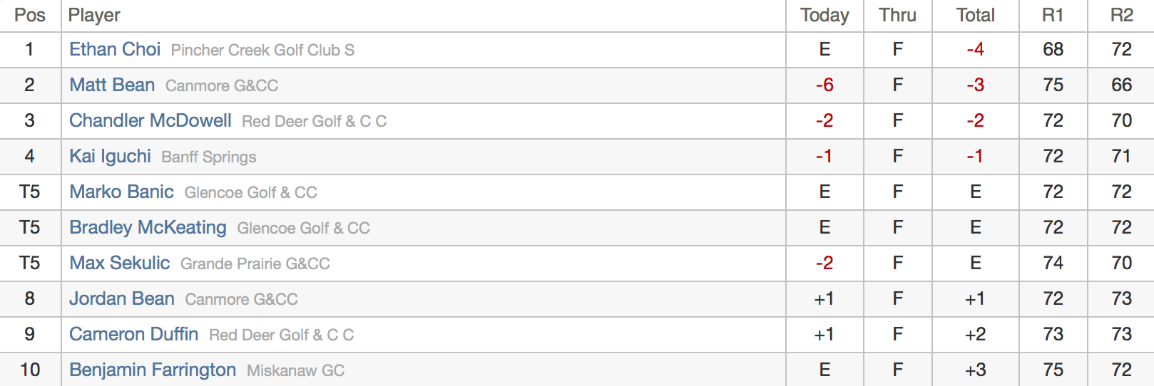Viewport: 1154px width, 386px height.
Task: Click the Thru column header
Action: pyautogui.click(x=897, y=16)
